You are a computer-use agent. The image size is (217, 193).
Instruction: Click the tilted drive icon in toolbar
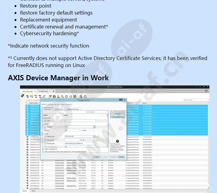pos(50,97)
